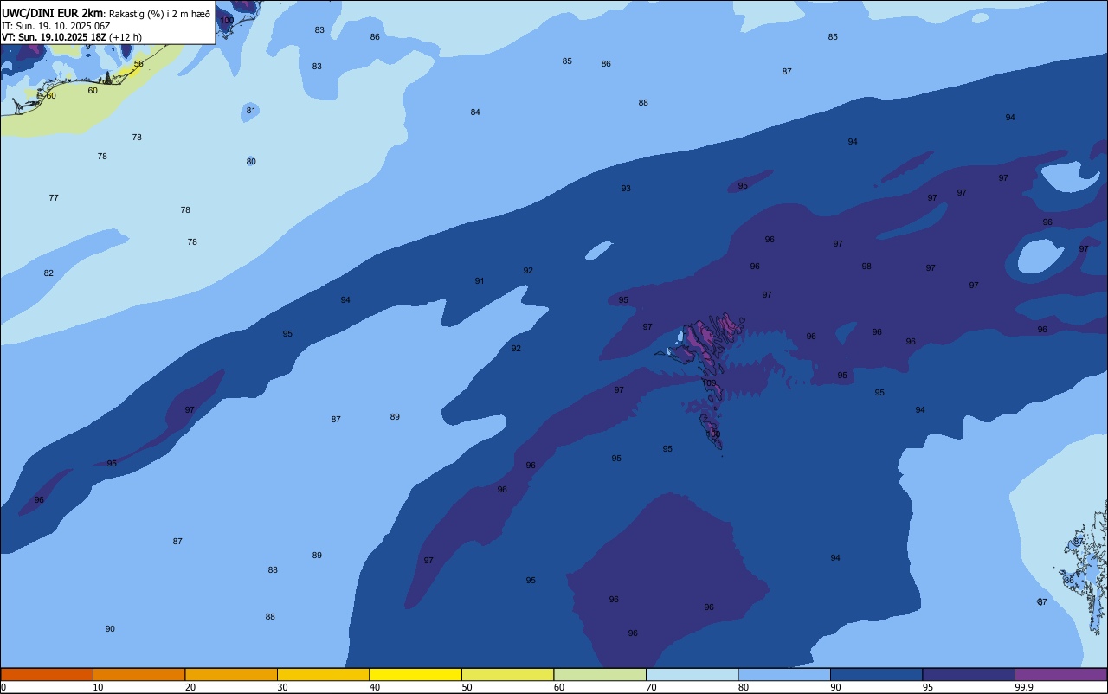Pick the bright yellow 40–50 legend segment
This screenshot has width=1108, height=694.
pyautogui.click(x=415, y=674)
